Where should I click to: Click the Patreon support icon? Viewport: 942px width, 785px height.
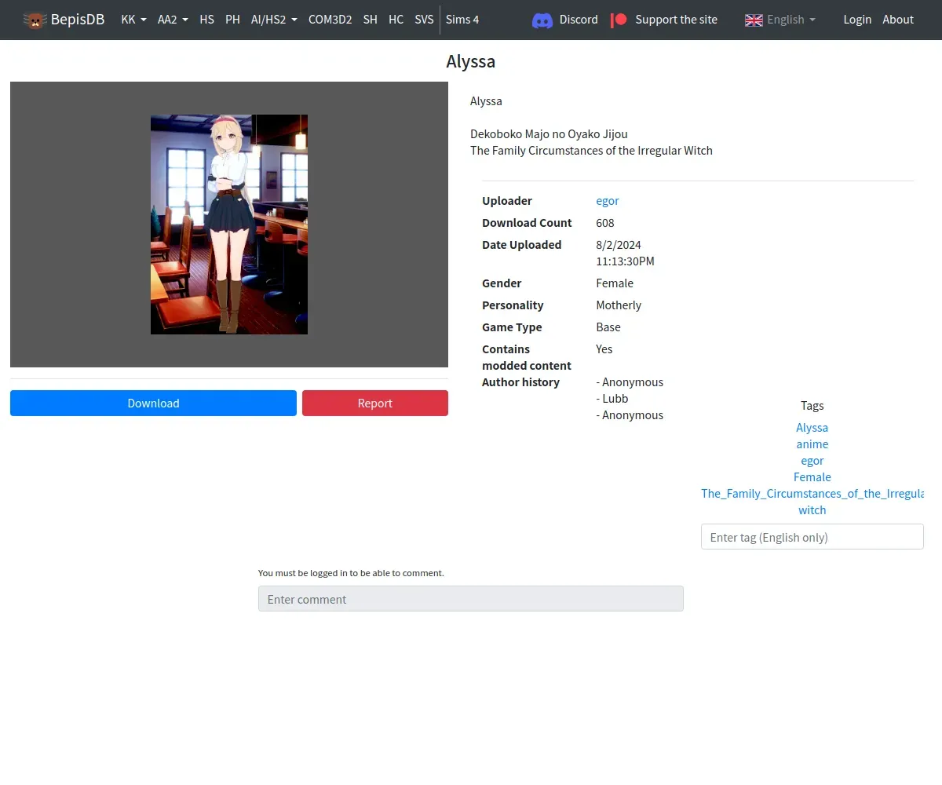[619, 20]
